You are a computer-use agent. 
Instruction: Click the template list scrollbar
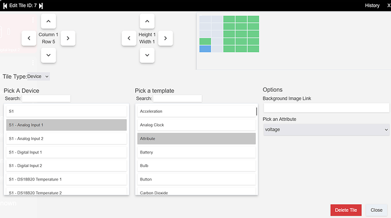257,112
